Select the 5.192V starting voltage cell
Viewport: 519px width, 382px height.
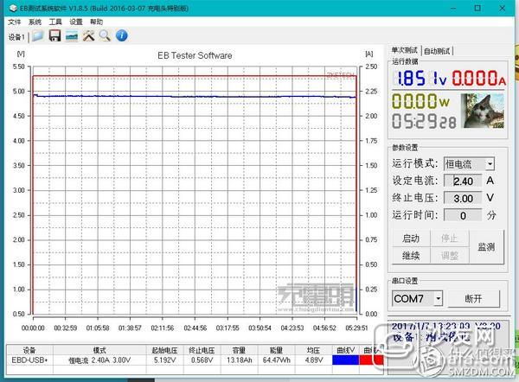coord(165,360)
